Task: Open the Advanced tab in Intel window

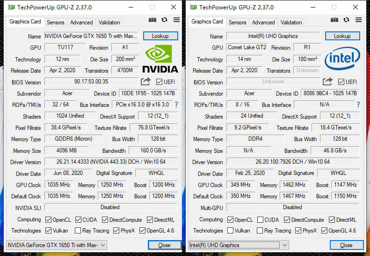Action: click(x=263, y=23)
